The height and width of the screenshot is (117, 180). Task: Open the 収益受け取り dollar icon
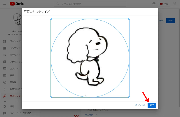click(5, 89)
